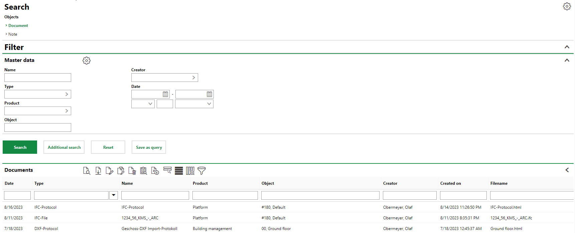Click the green Search button
575x233 pixels.
20,147
